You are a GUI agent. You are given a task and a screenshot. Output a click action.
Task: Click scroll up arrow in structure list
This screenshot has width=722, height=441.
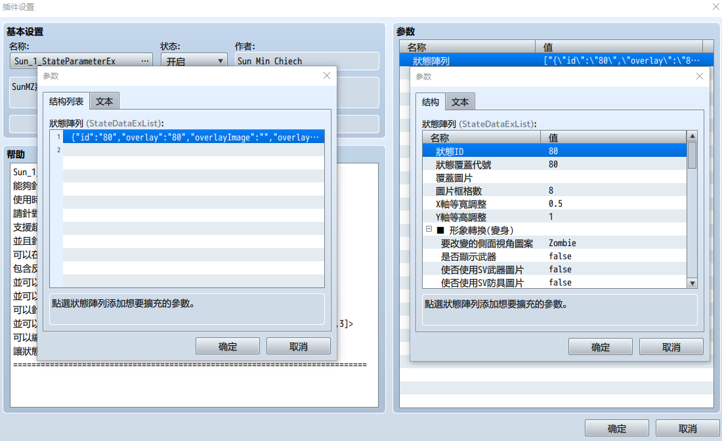pyautogui.click(x=692, y=136)
